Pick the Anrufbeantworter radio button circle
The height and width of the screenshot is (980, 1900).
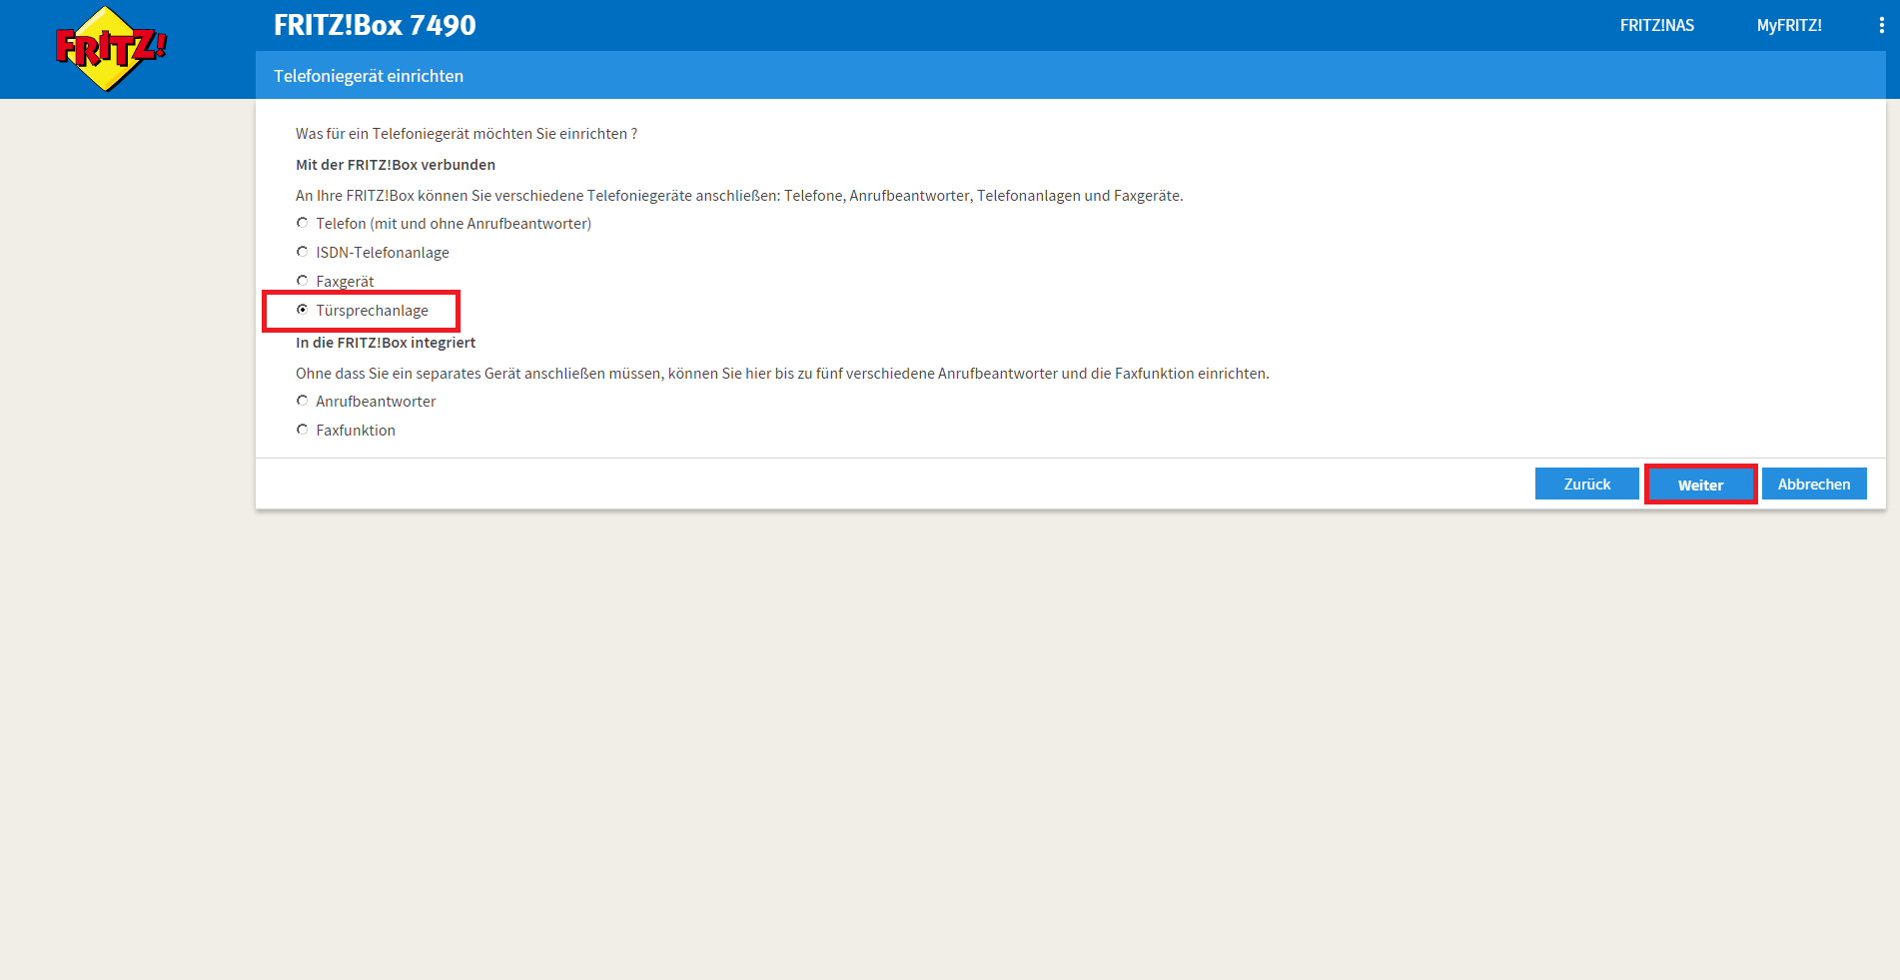coord(302,401)
